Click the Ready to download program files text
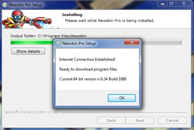The image size is (194, 130). [89, 69]
